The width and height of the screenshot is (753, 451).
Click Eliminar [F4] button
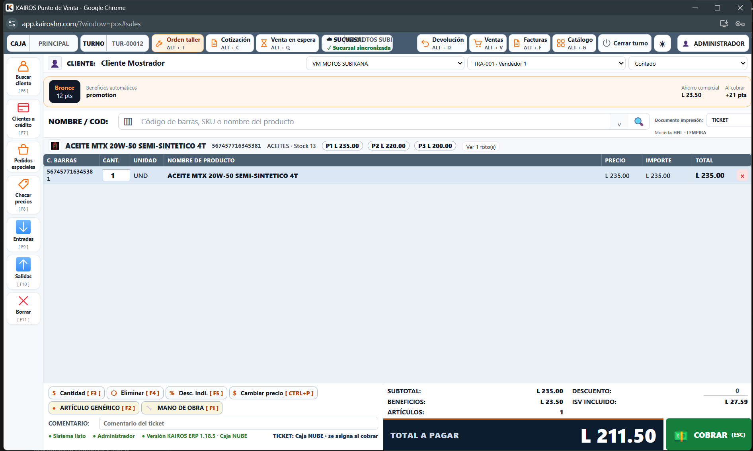click(x=135, y=393)
